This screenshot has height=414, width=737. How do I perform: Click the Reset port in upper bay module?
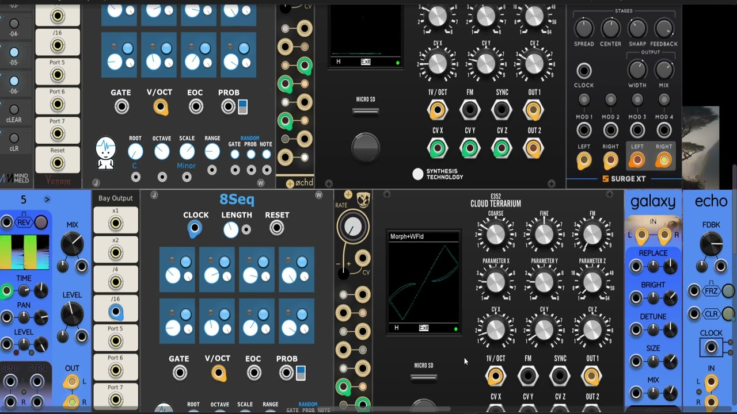[57, 162]
